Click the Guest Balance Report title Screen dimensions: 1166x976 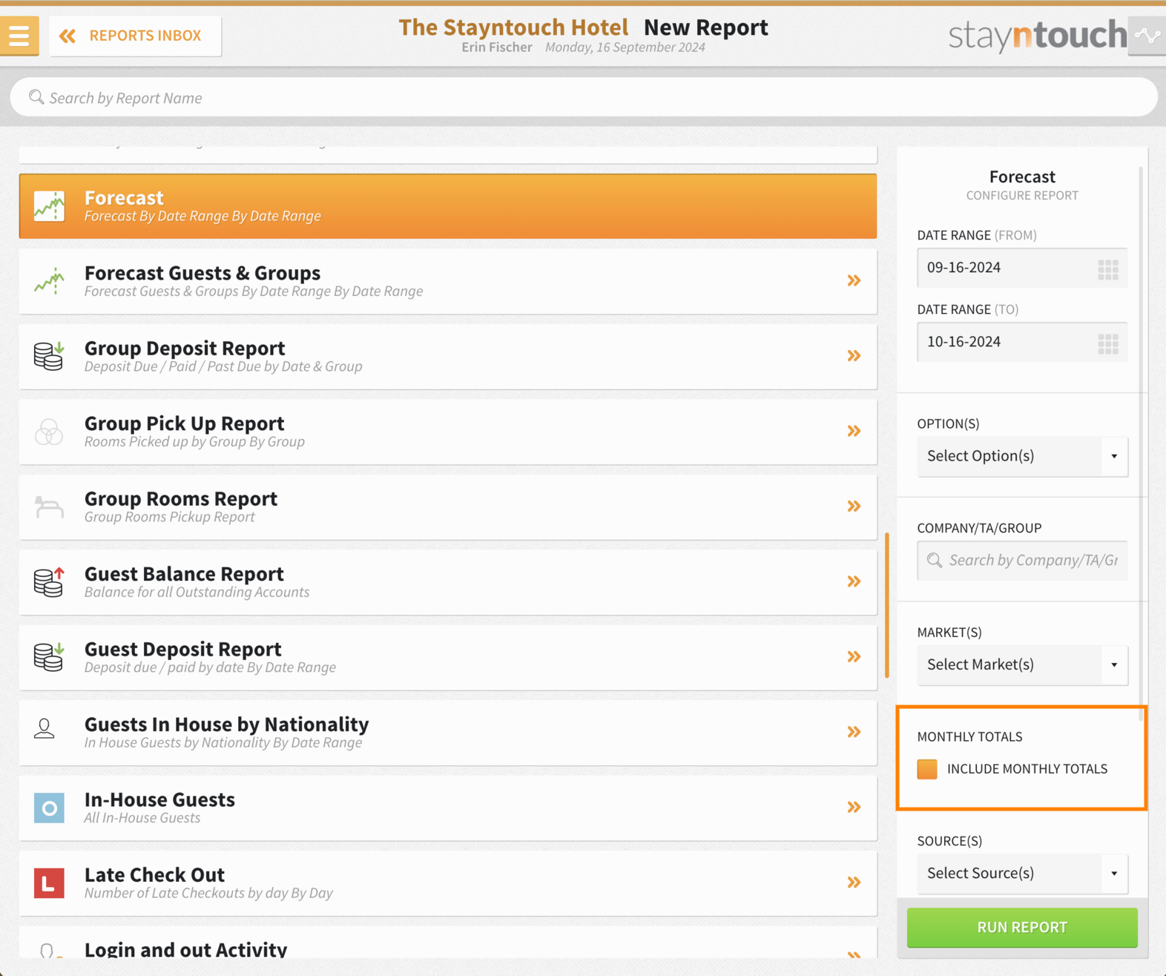click(184, 573)
